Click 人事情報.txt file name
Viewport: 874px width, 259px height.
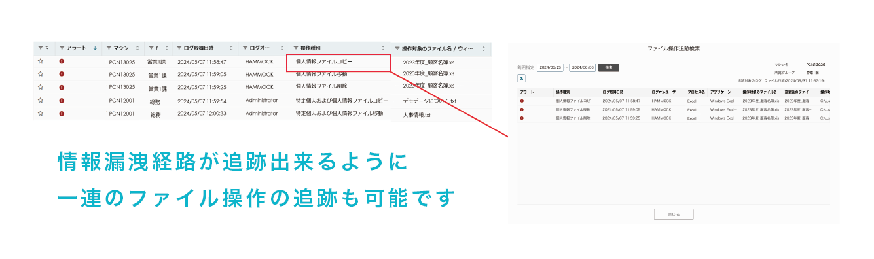coord(417,115)
